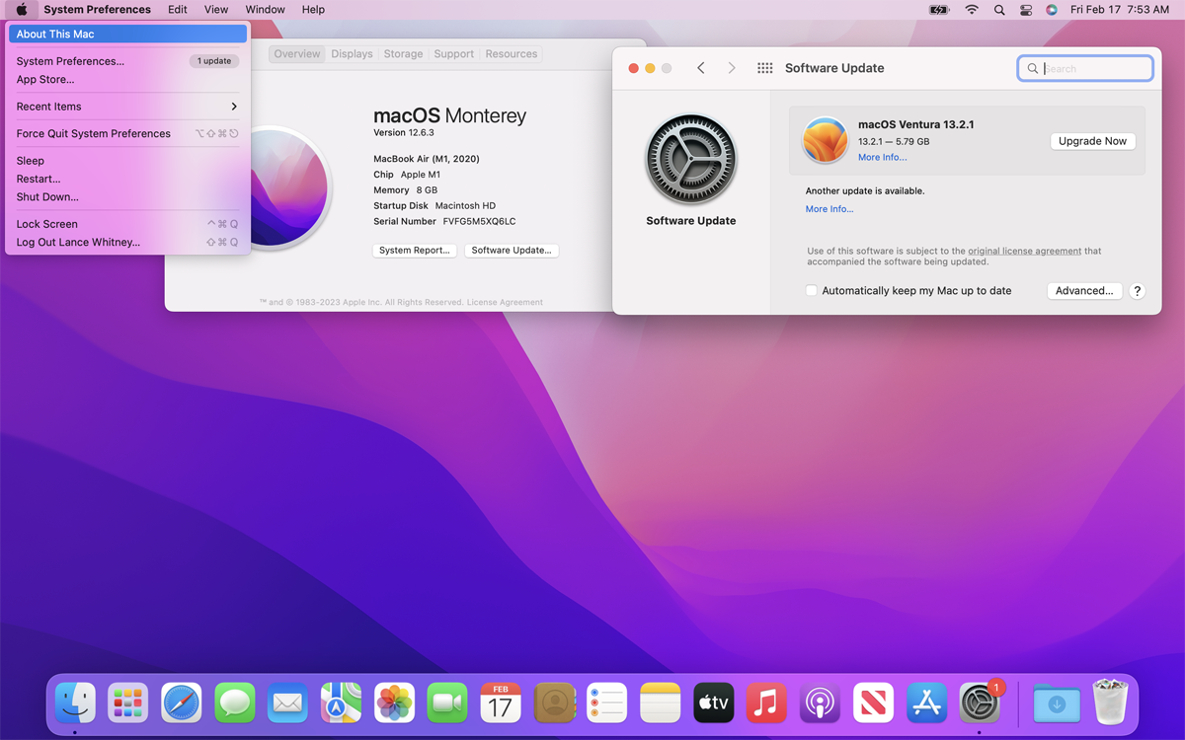Switch to the Storage tab

pos(403,53)
